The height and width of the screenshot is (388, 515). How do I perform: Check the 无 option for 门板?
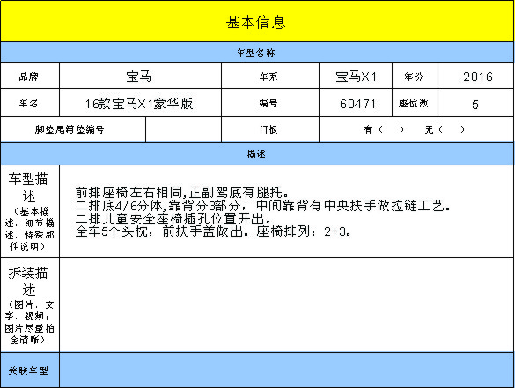tap(445, 129)
